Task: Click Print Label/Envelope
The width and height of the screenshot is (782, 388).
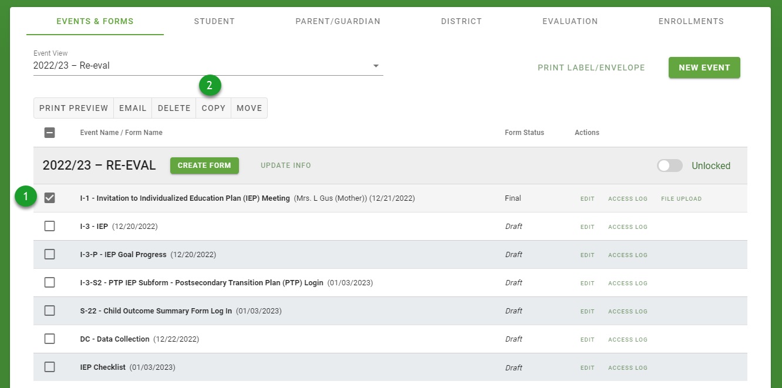Action: tap(591, 68)
